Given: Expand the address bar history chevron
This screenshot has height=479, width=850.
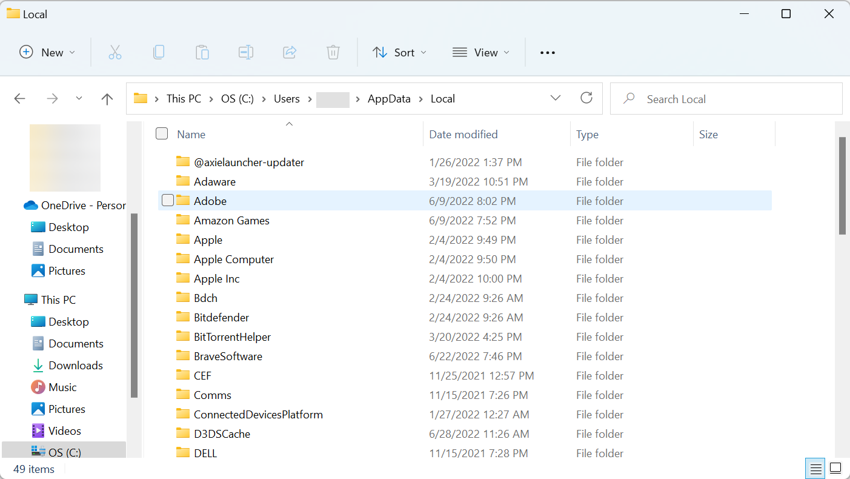Looking at the screenshot, I should pos(555,98).
